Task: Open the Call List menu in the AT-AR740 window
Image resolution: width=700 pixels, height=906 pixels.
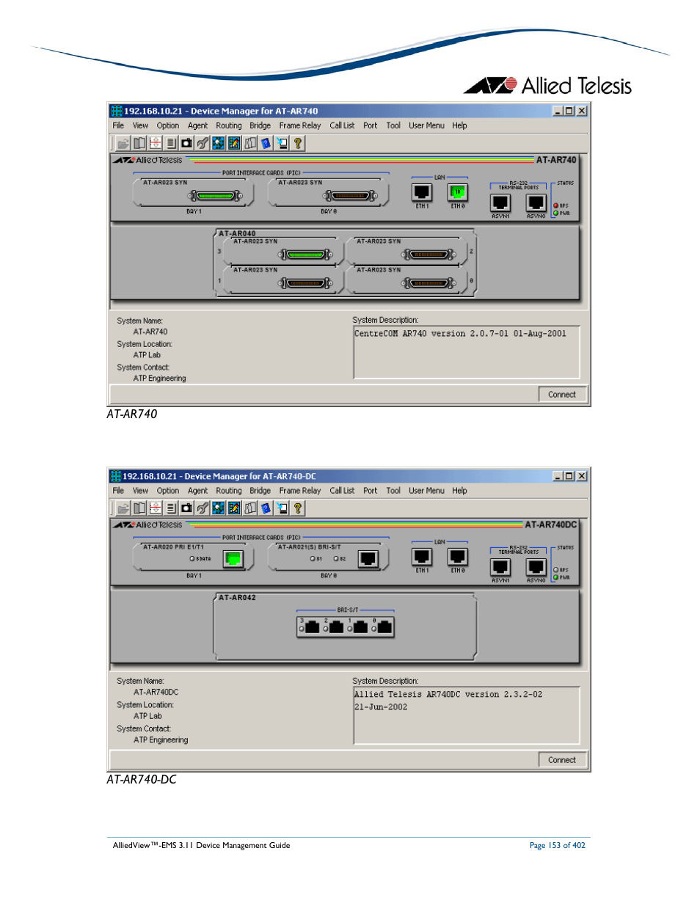Action: (342, 125)
